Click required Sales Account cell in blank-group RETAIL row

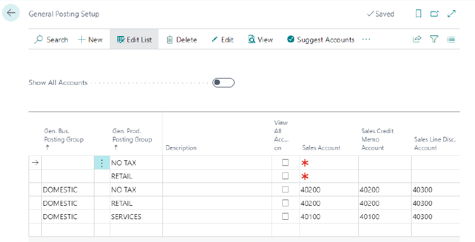[329, 176]
